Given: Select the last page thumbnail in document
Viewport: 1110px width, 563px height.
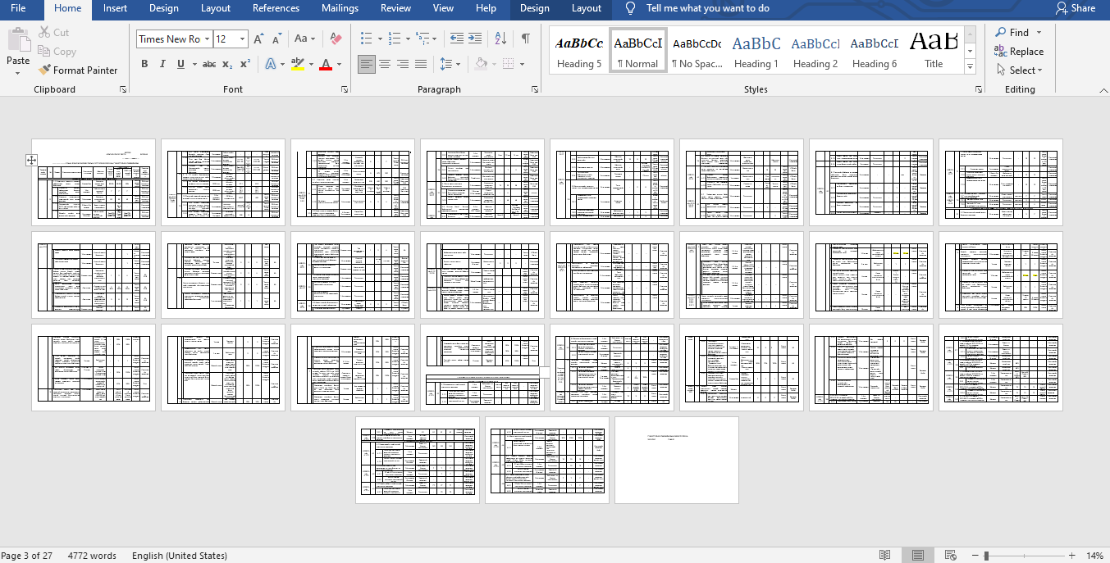Looking at the screenshot, I should (676, 460).
